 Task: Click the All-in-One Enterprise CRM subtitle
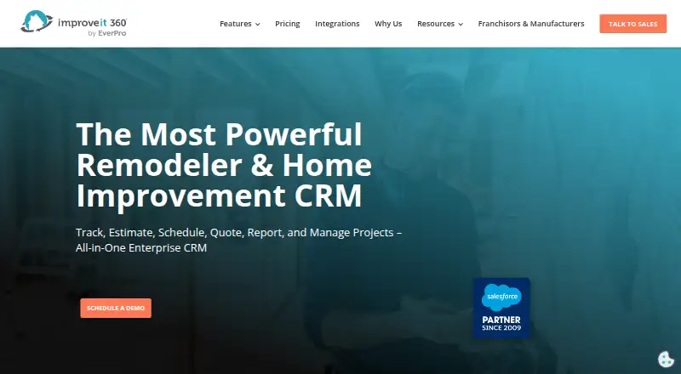[141, 247]
